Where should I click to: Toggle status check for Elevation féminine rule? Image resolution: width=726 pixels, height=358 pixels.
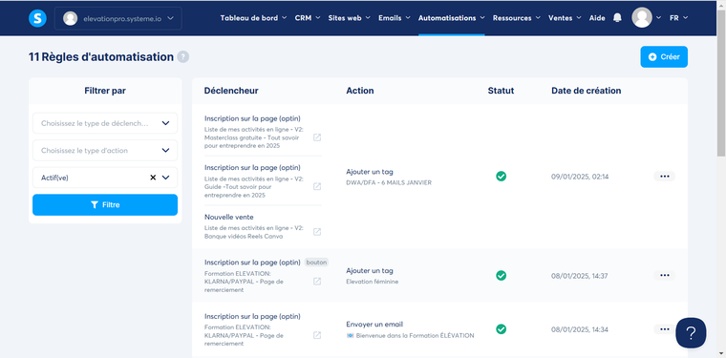click(501, 276)
